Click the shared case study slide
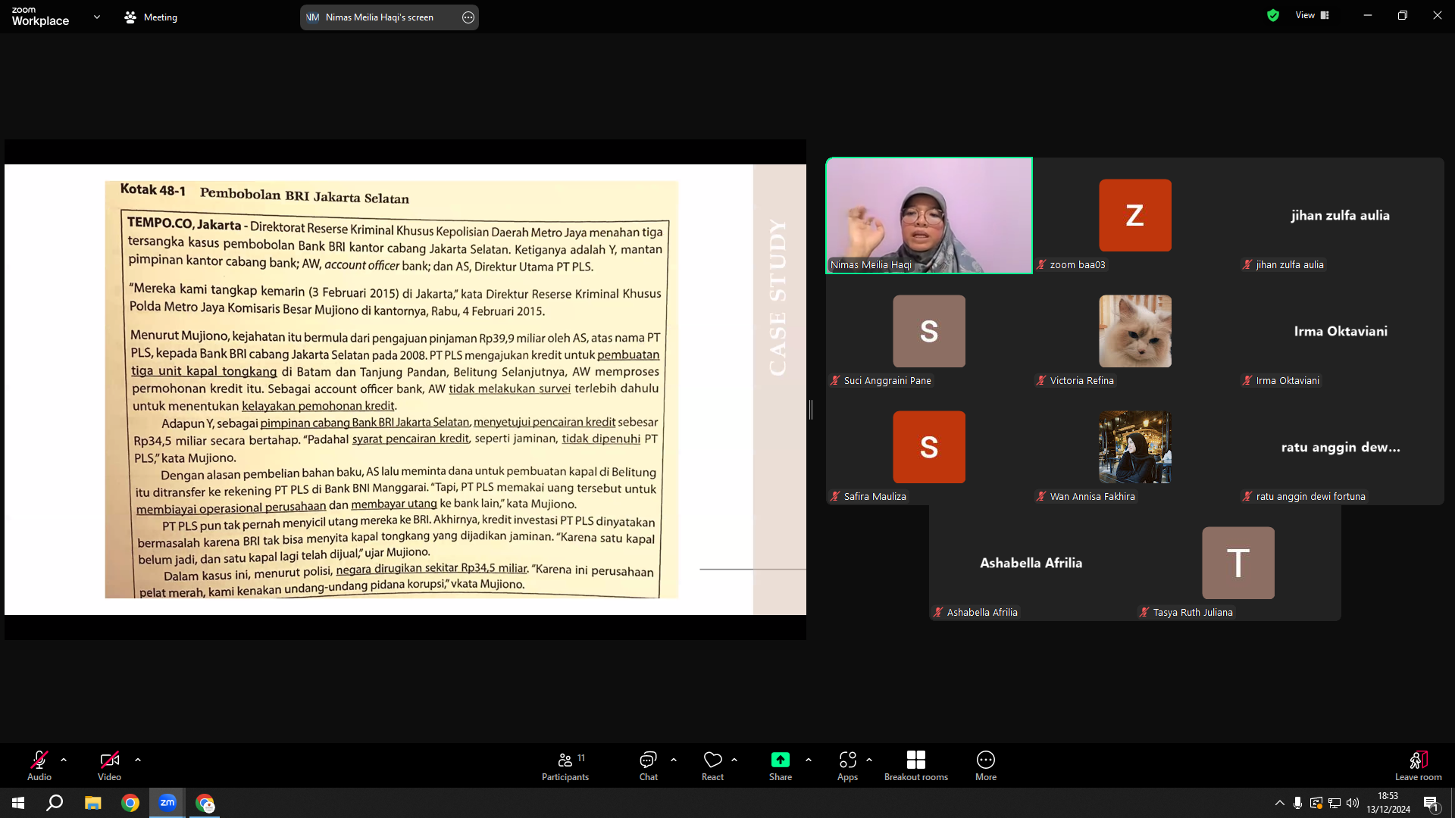This screenshot has width=1455, height=818. (x=405, y=389)
